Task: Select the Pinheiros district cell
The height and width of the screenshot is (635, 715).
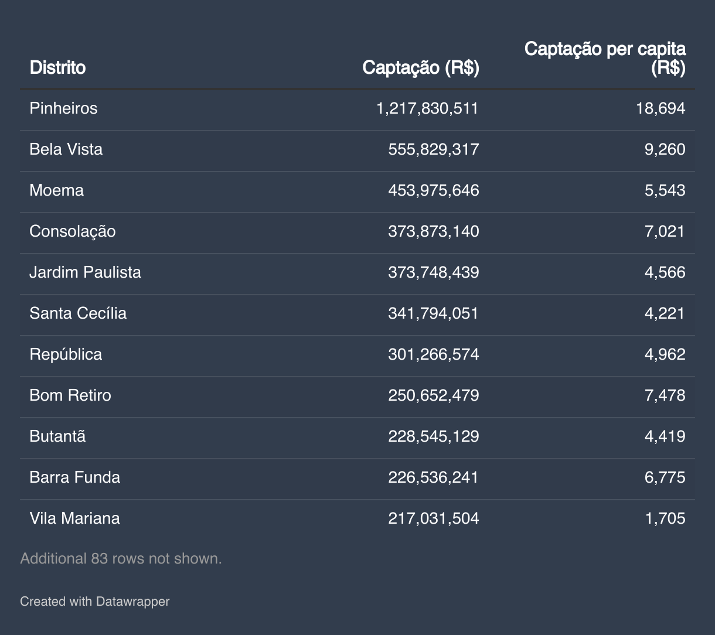Action: click(x=63, y=108)
